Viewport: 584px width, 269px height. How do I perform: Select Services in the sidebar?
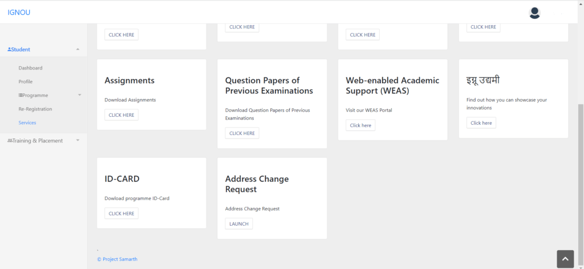point(27,123)
